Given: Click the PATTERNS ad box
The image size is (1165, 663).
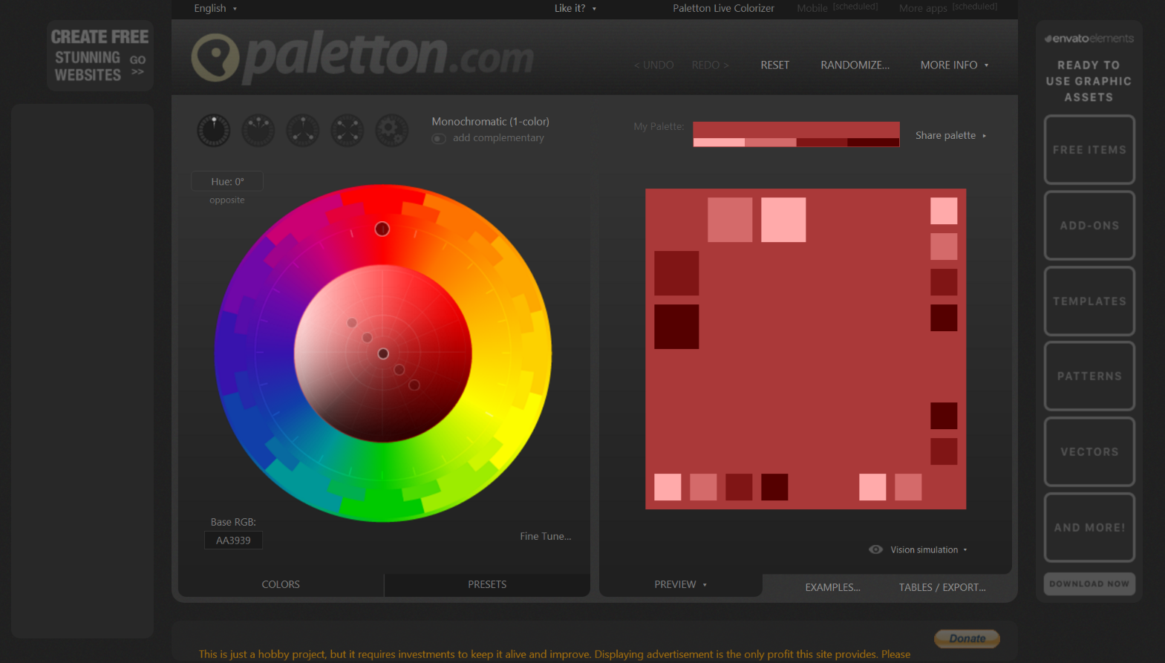Looking at the screenshot, I should [1089, 376].
